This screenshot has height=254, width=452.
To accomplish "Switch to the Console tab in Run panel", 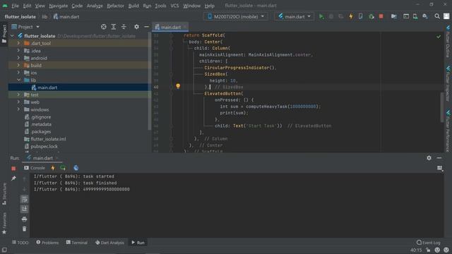I will coord(35,168).
